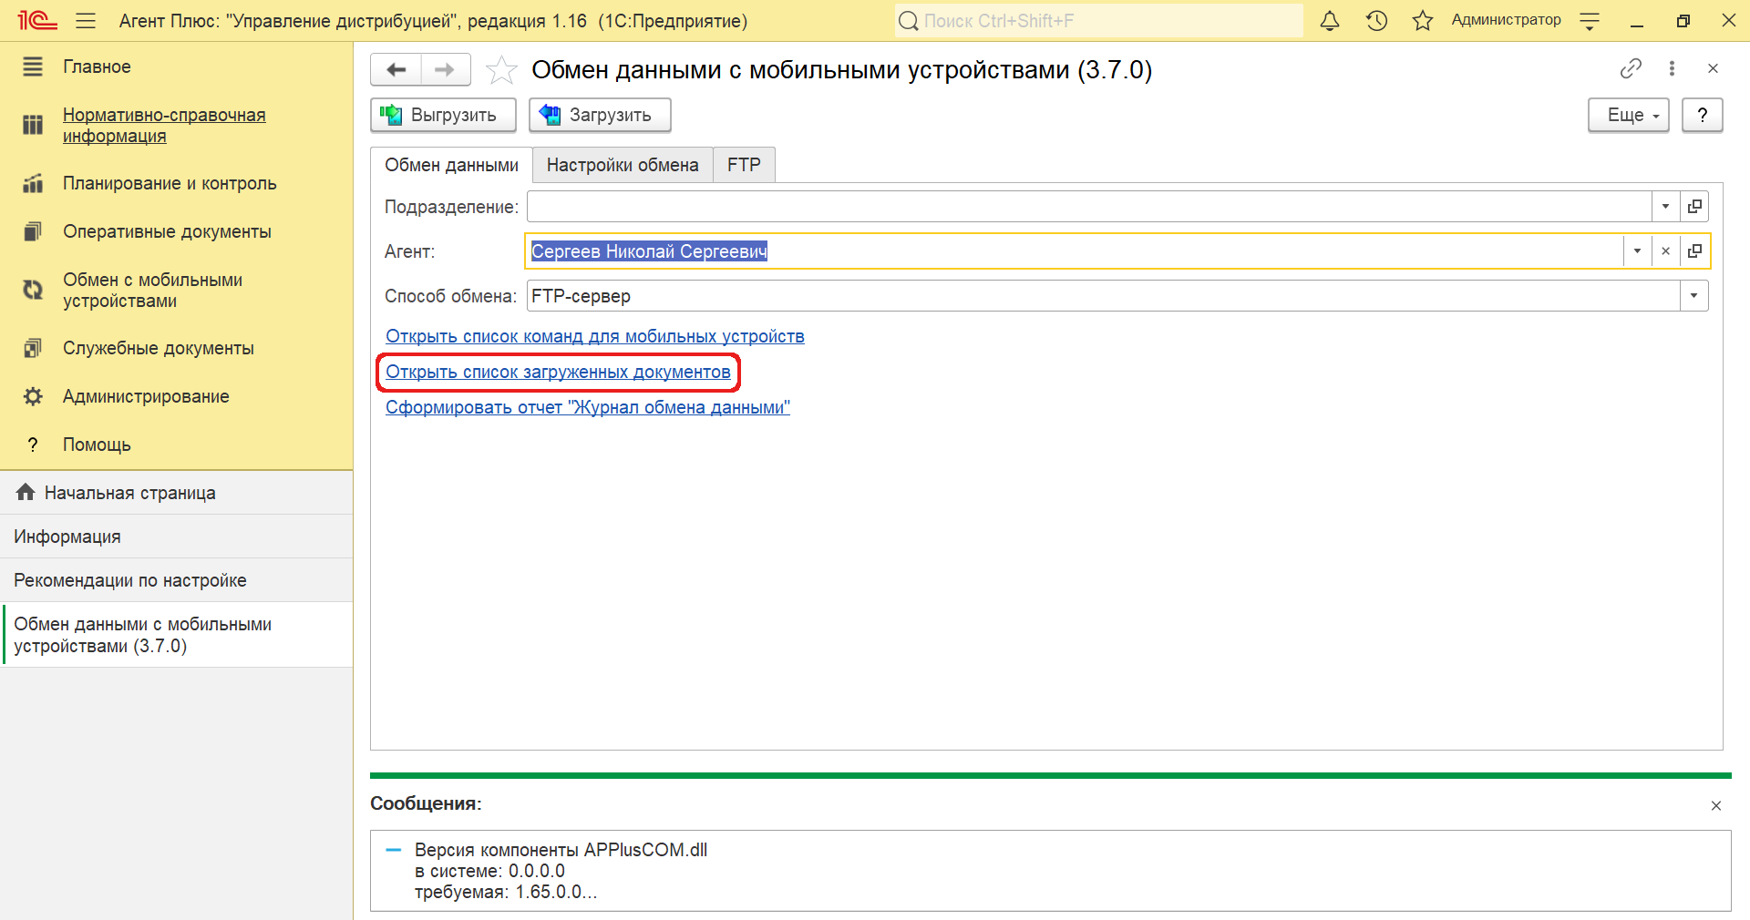The width and height of the screenshot is (1750, 920).
Task: Click the Агент field with Сергеев Николай Сергеевич
Action: pyautogui.click(x=1075, y=251)
